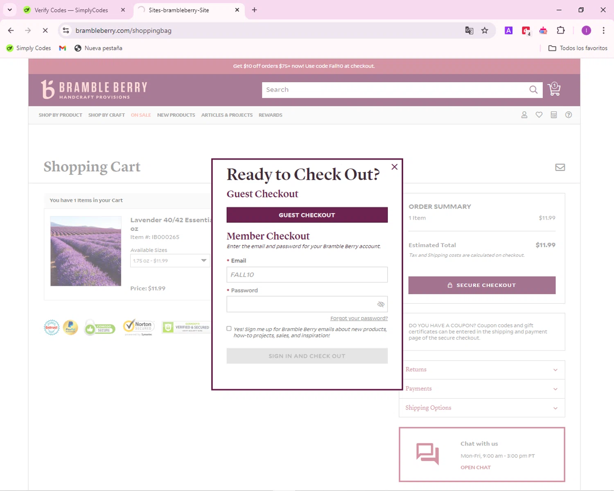Bookmark this page with star icon
The image size is (614, 491).
[x=485, y=30]
